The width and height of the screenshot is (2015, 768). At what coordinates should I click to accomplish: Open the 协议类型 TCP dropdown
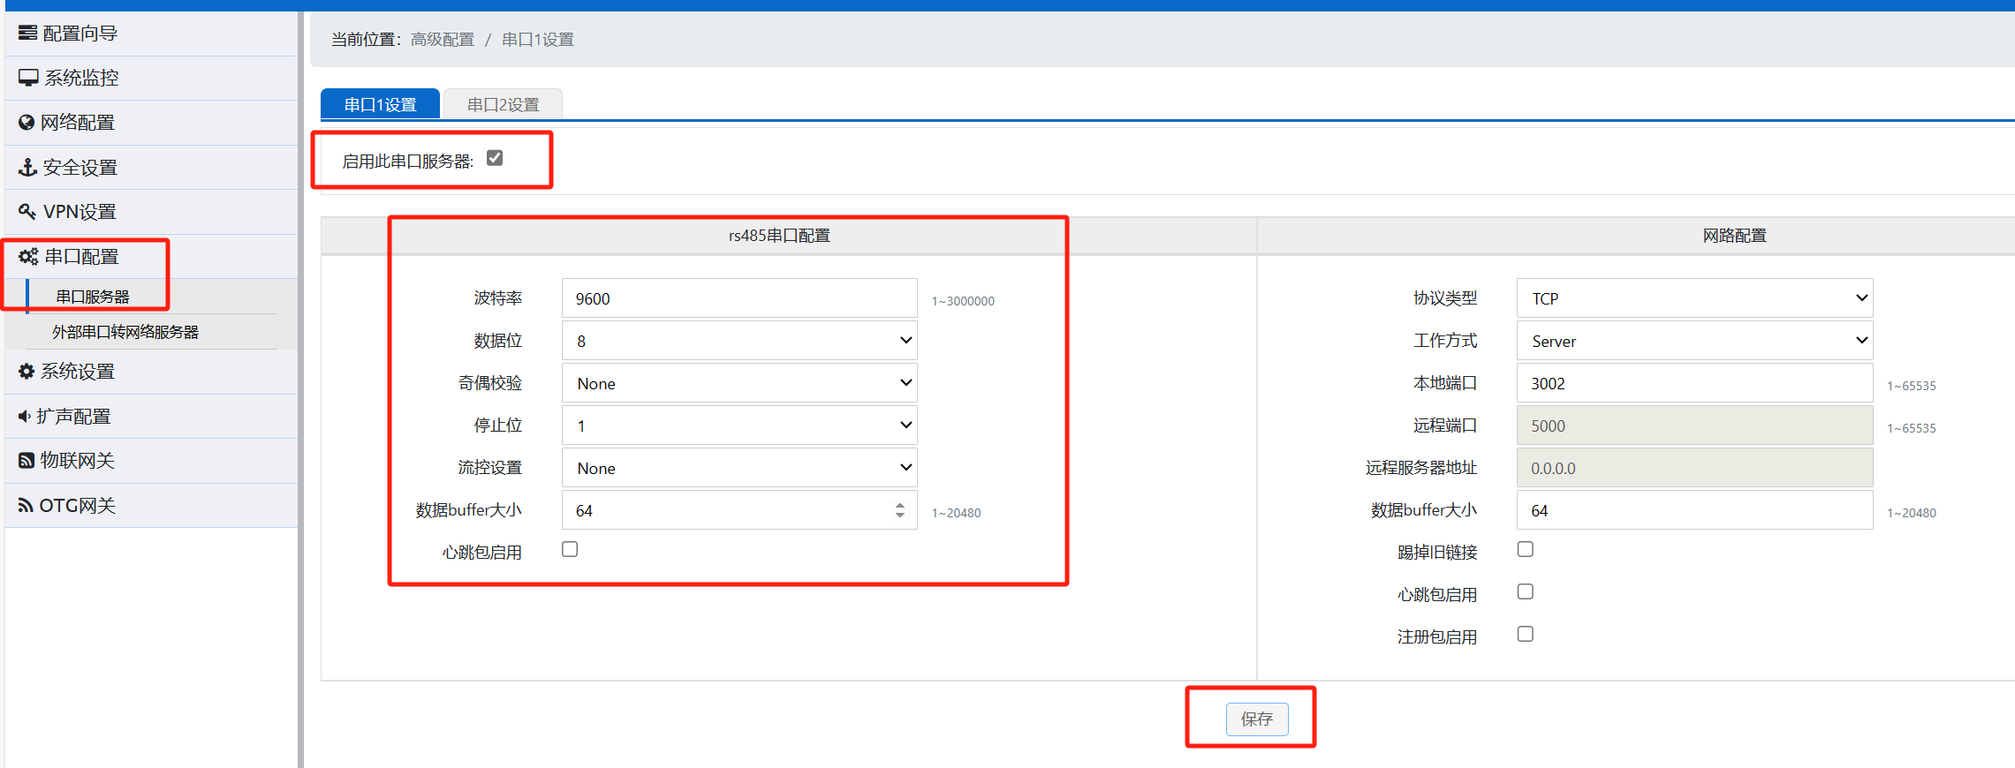pyautogui.click(x=1694, y=298)
